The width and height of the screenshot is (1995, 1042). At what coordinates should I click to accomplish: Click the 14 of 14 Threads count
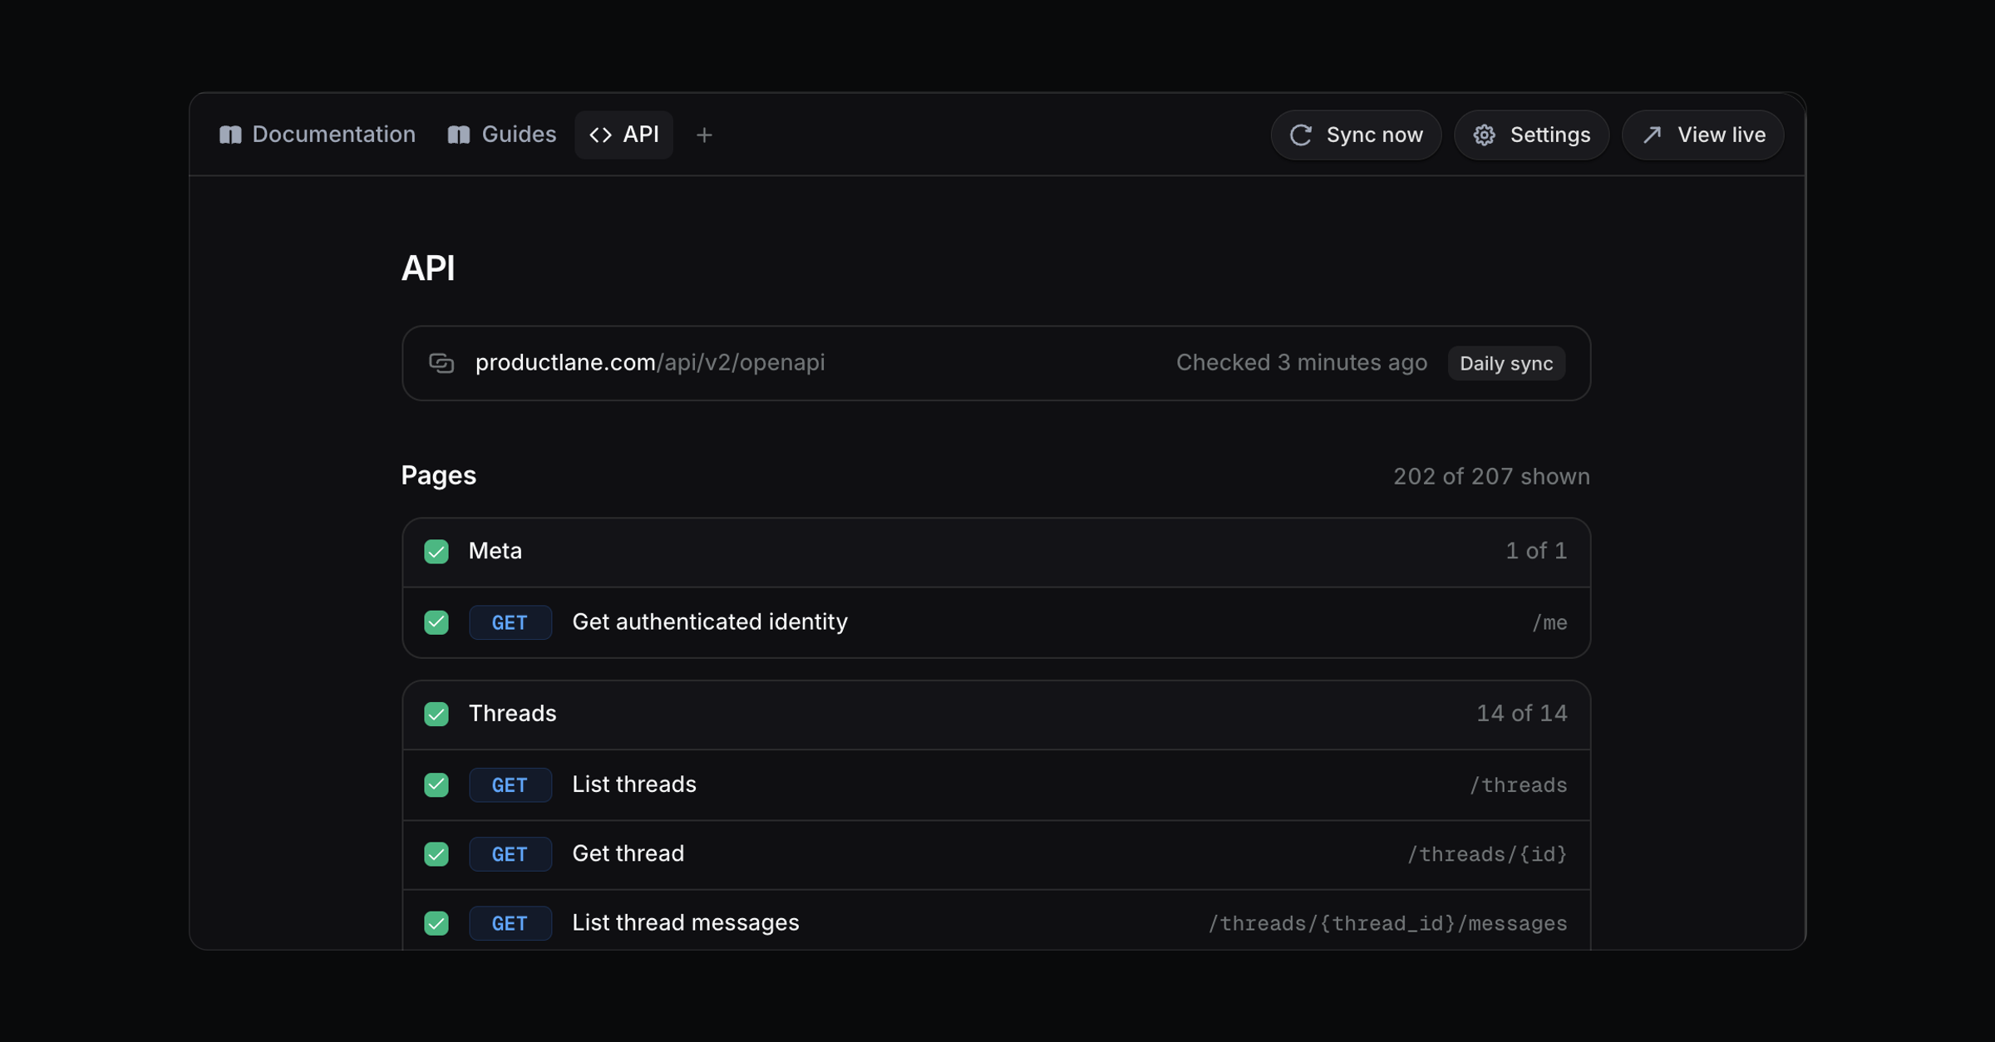1521,714
